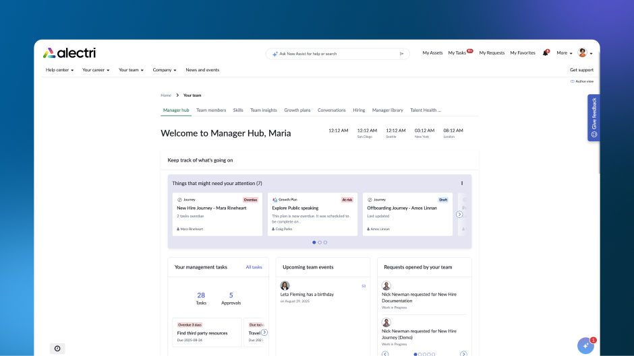Open My Favorites
The width and height of the screenshot is (634, 356).
[523, 53]
